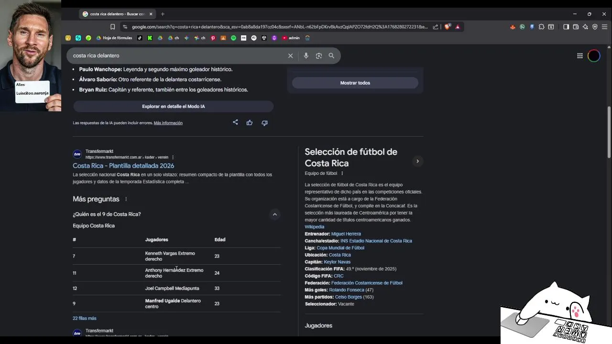Image resolution: width=612 pixels, height=344 pixels.
Task: Open Brave Rewards triangle icon
Action: point(458,27)
